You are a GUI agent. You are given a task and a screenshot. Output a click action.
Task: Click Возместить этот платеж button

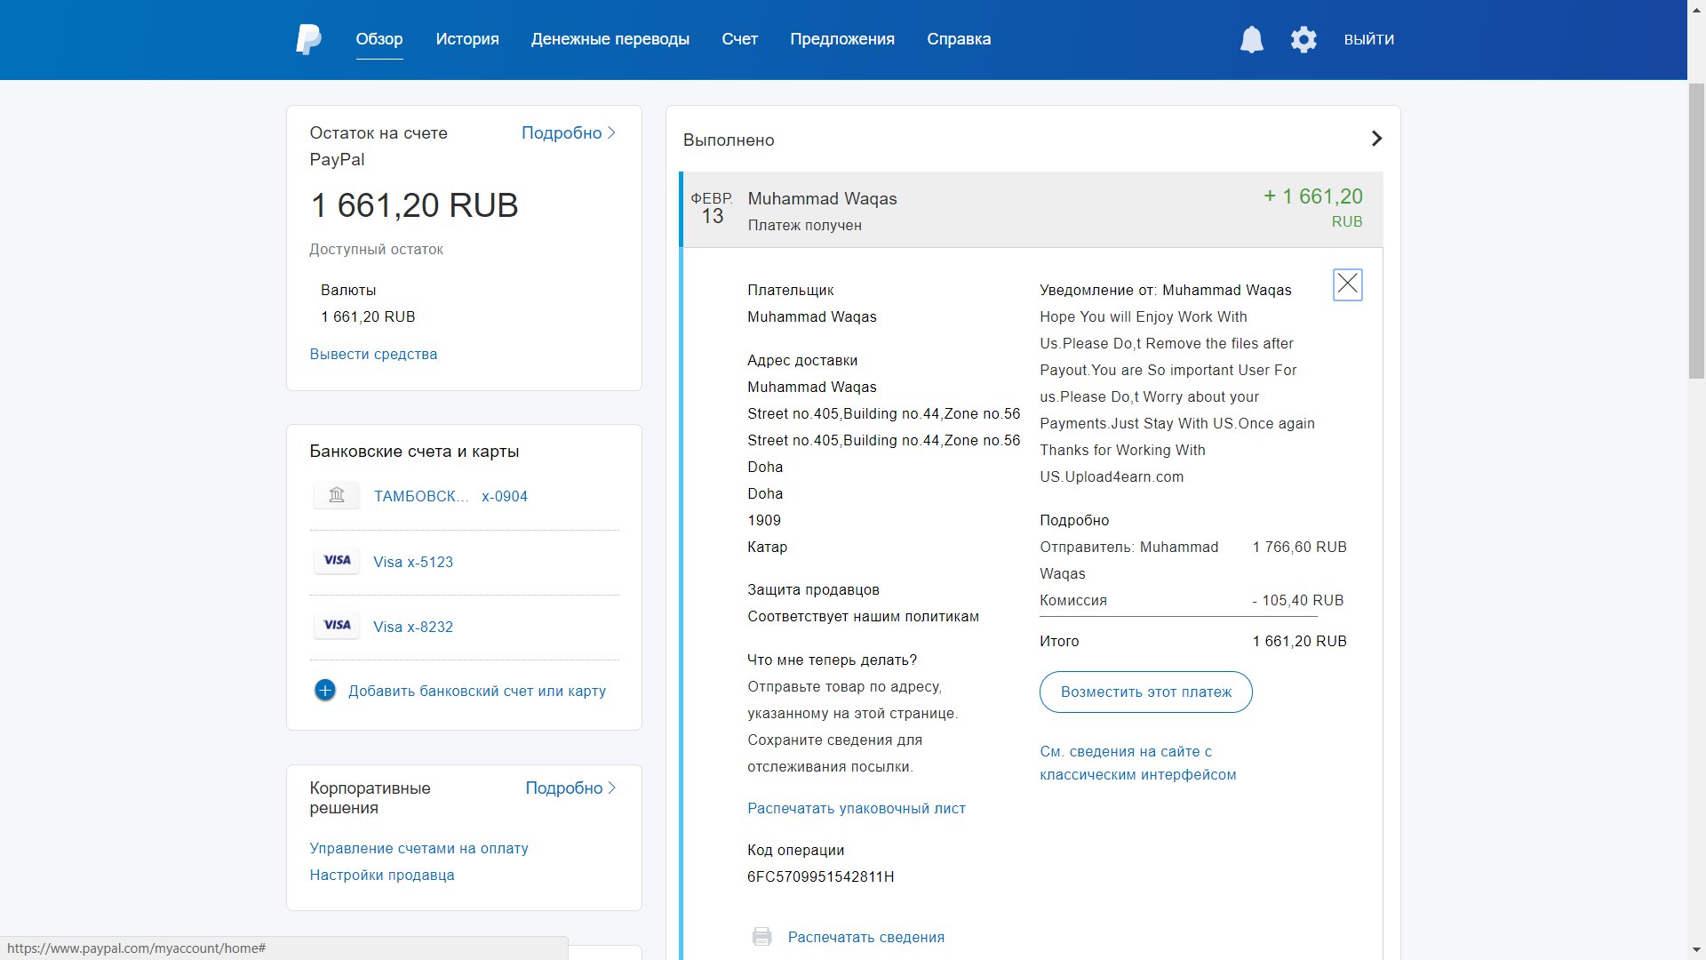(x=1146, y=692)
